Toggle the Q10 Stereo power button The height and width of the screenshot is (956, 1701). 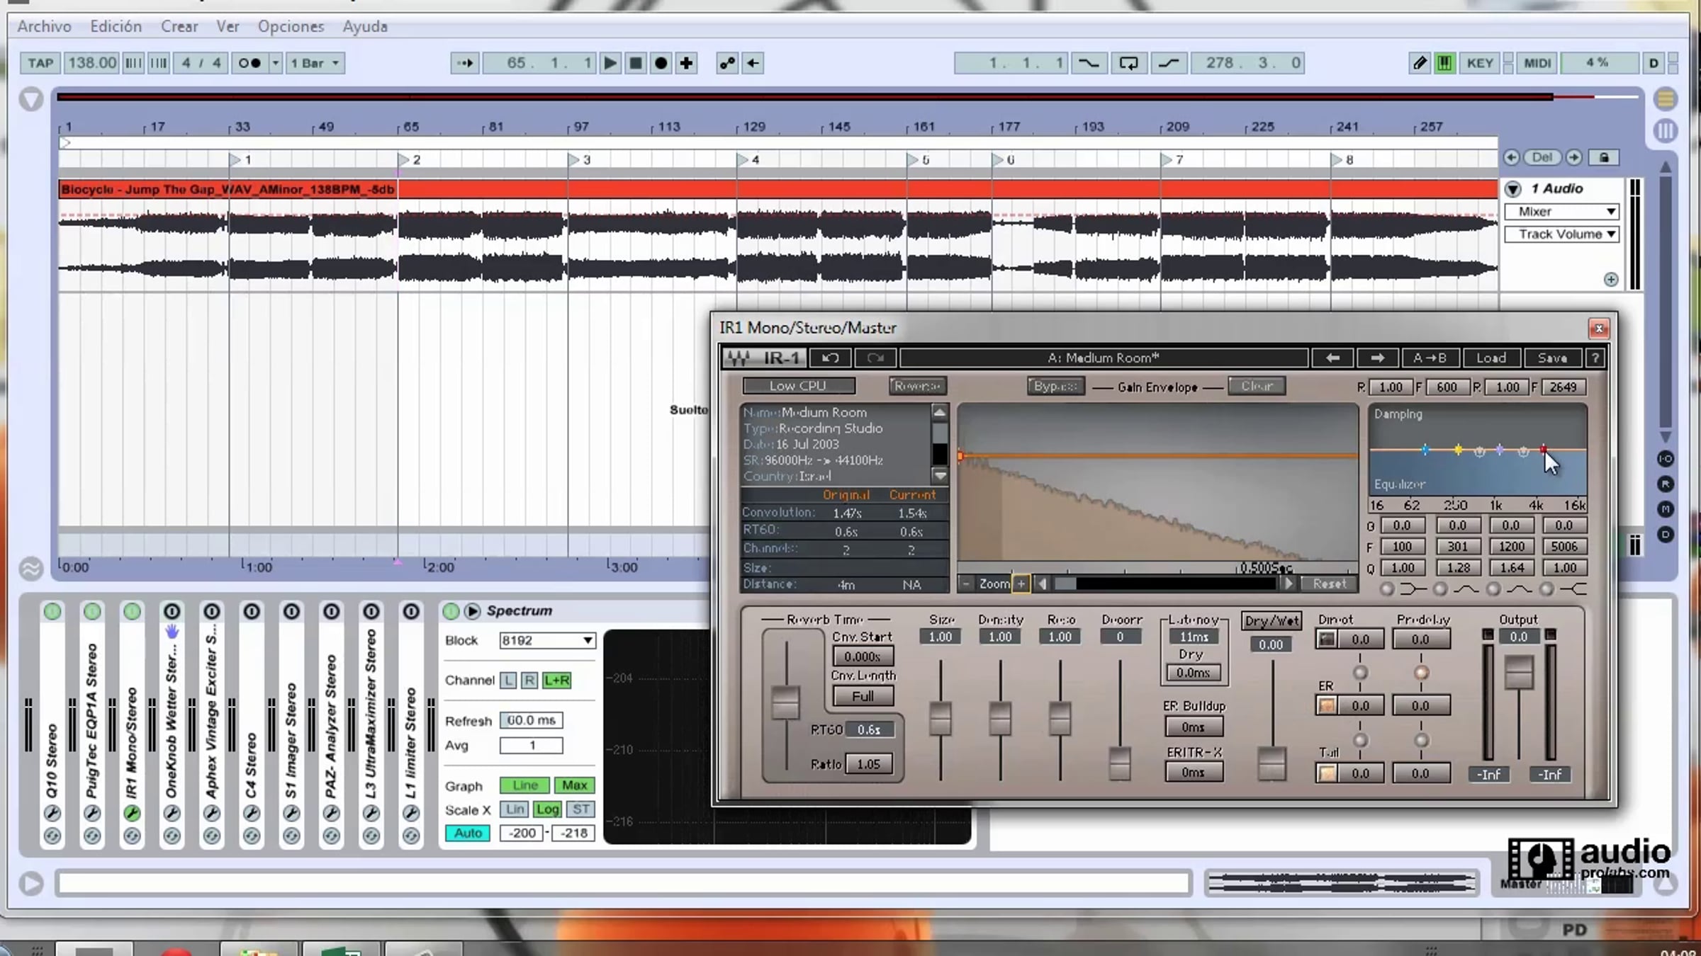(52, 611)
